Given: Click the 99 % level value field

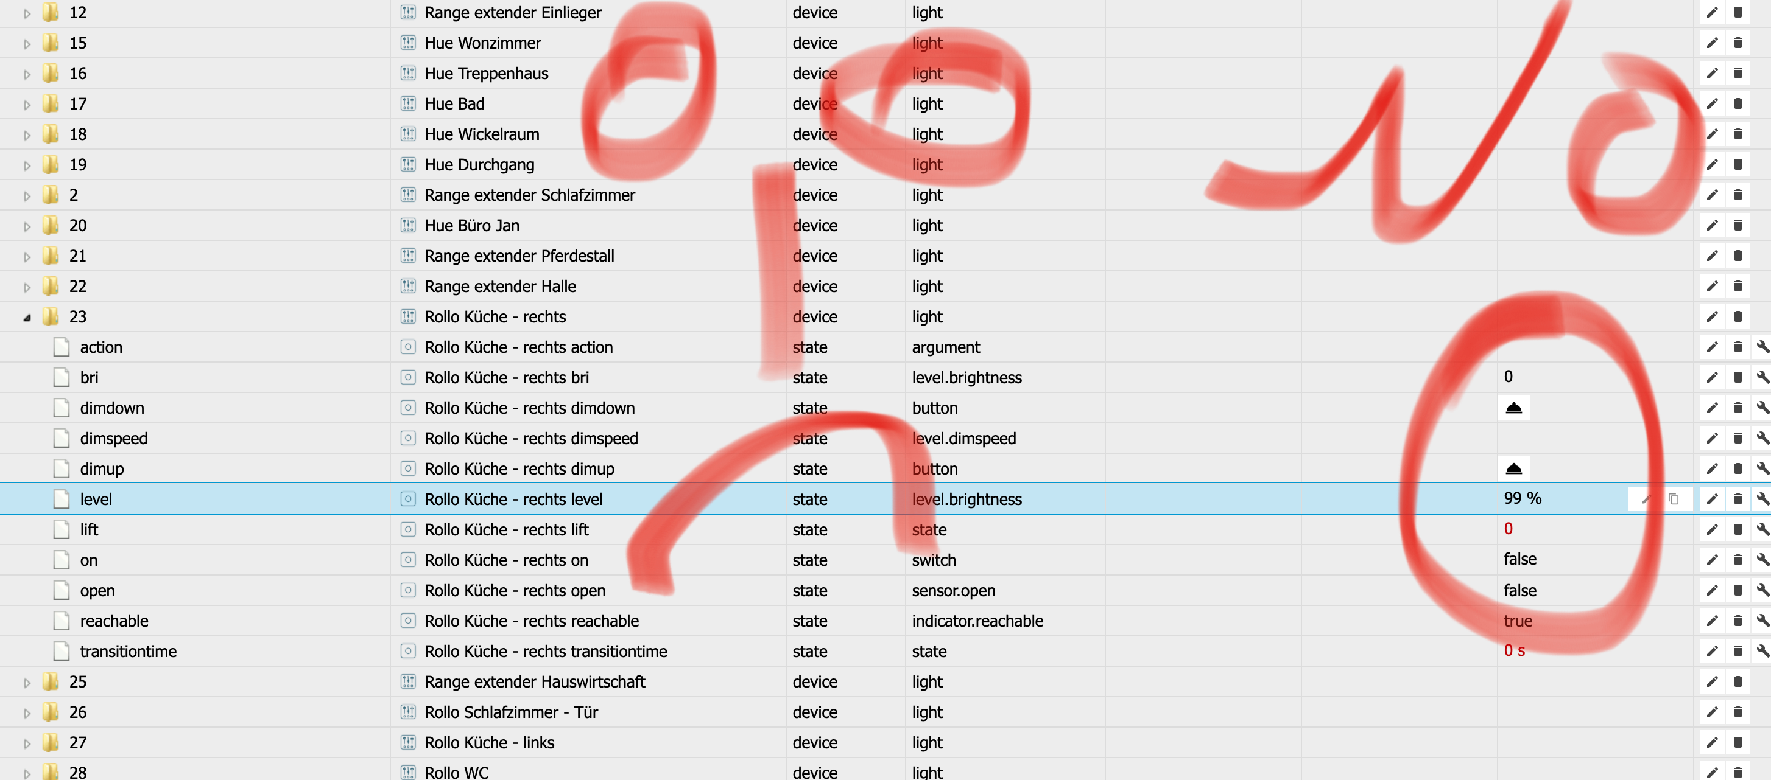Looking at the screenshot, I should click(x=1522, y=498).
